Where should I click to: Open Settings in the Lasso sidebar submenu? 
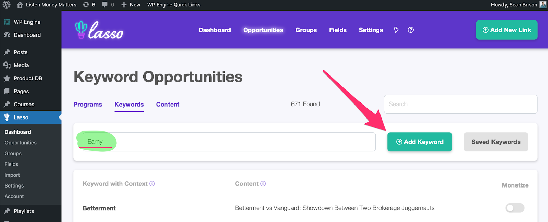[14, 186]
